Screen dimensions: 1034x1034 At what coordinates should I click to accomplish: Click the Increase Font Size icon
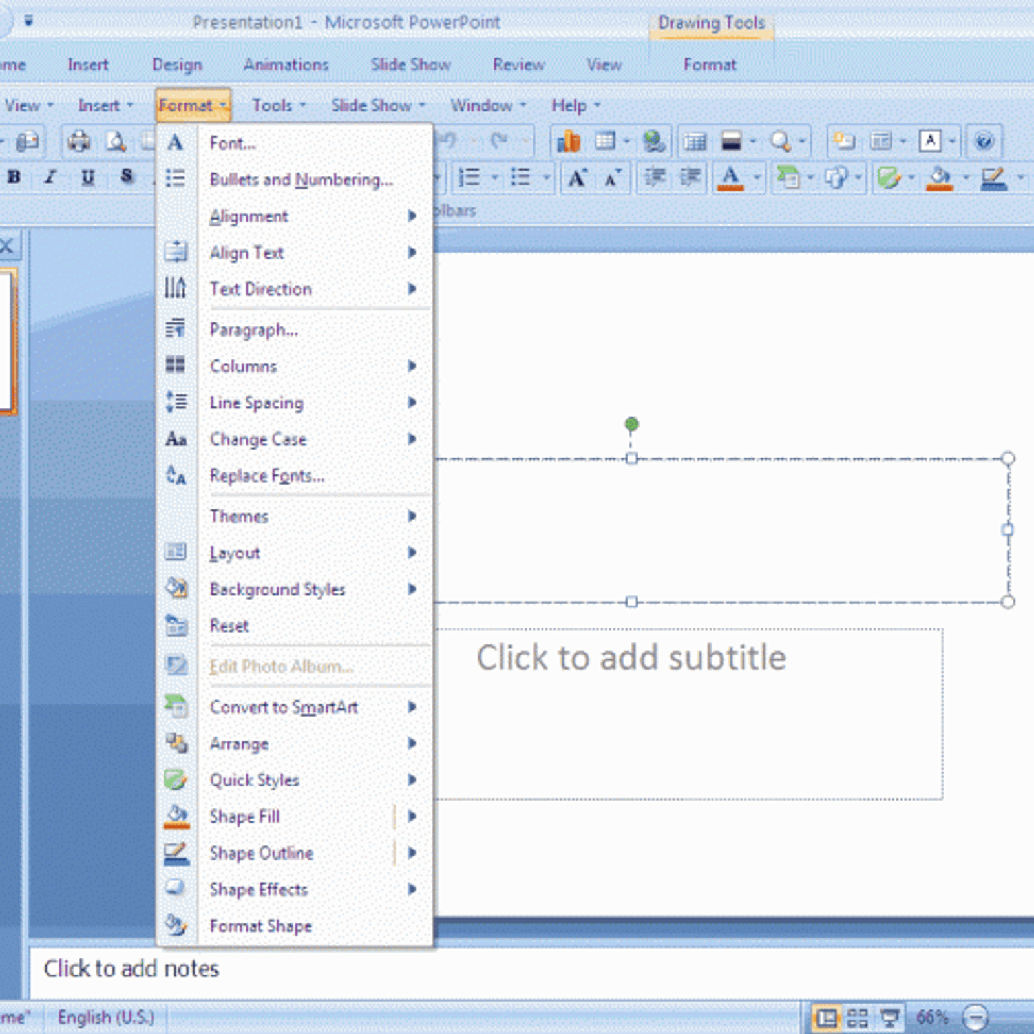click(577, 178)
